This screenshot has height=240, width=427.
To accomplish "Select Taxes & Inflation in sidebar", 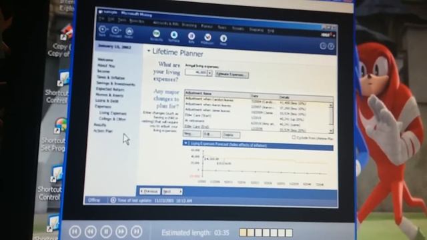I will point(111,77).
